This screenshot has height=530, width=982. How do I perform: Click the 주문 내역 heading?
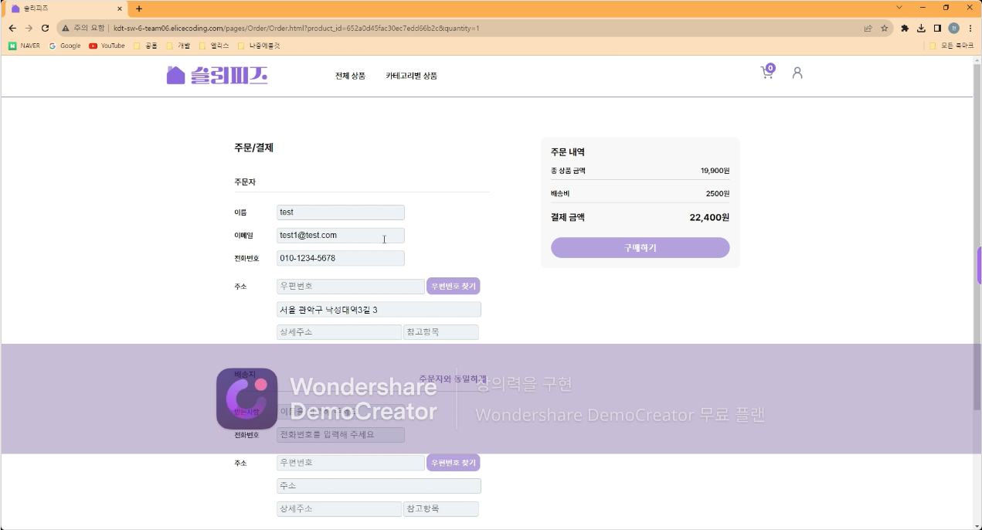tap(568, 152)
